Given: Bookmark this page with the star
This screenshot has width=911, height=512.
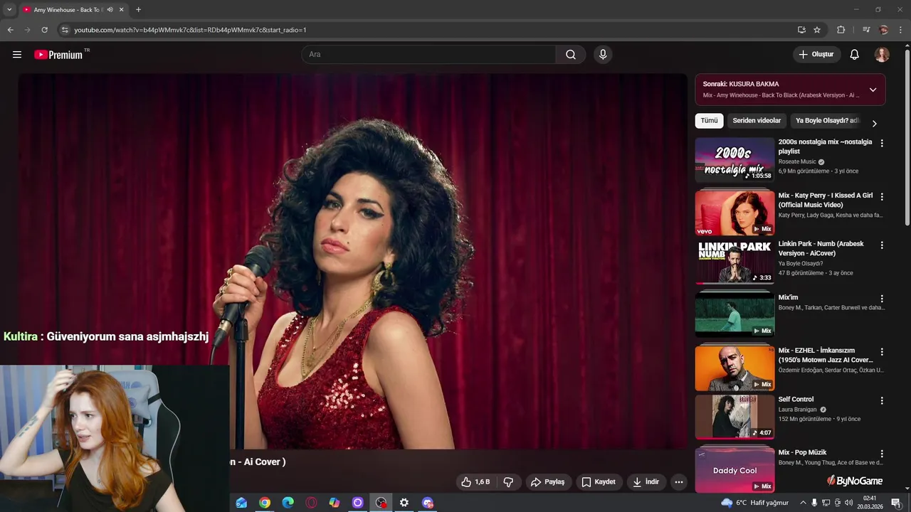Looking at the screenshot, I should pyautogui.click(x=817, y=30).
